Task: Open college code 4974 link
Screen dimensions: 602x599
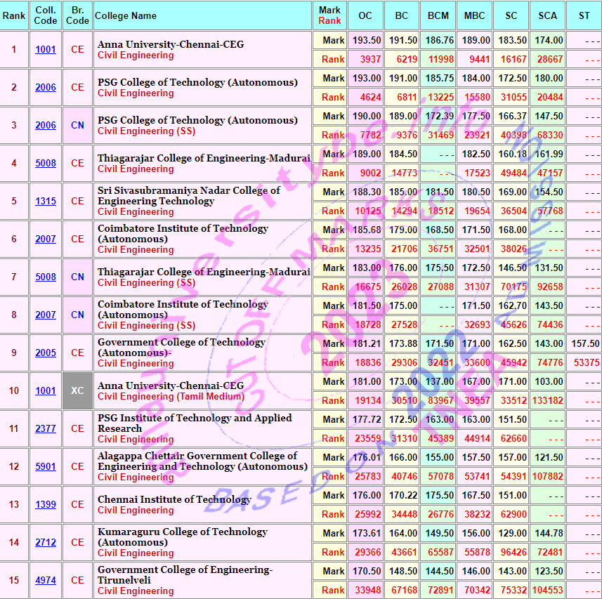Action: 46,580
